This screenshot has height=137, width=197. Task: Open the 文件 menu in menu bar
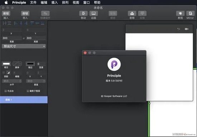click(33, 3)
